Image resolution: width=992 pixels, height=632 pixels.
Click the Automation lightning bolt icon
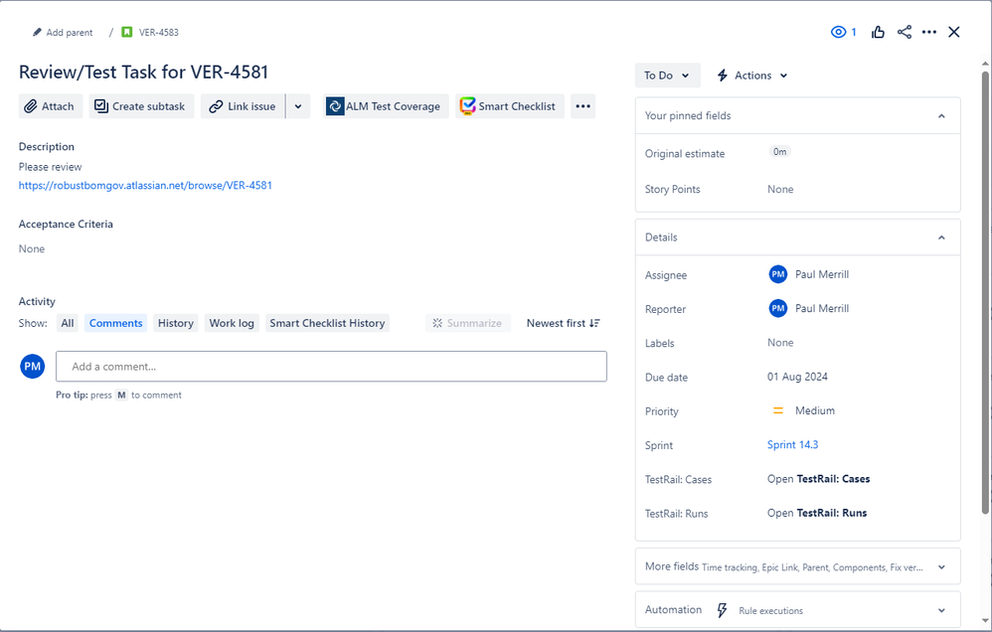point(722,610)
